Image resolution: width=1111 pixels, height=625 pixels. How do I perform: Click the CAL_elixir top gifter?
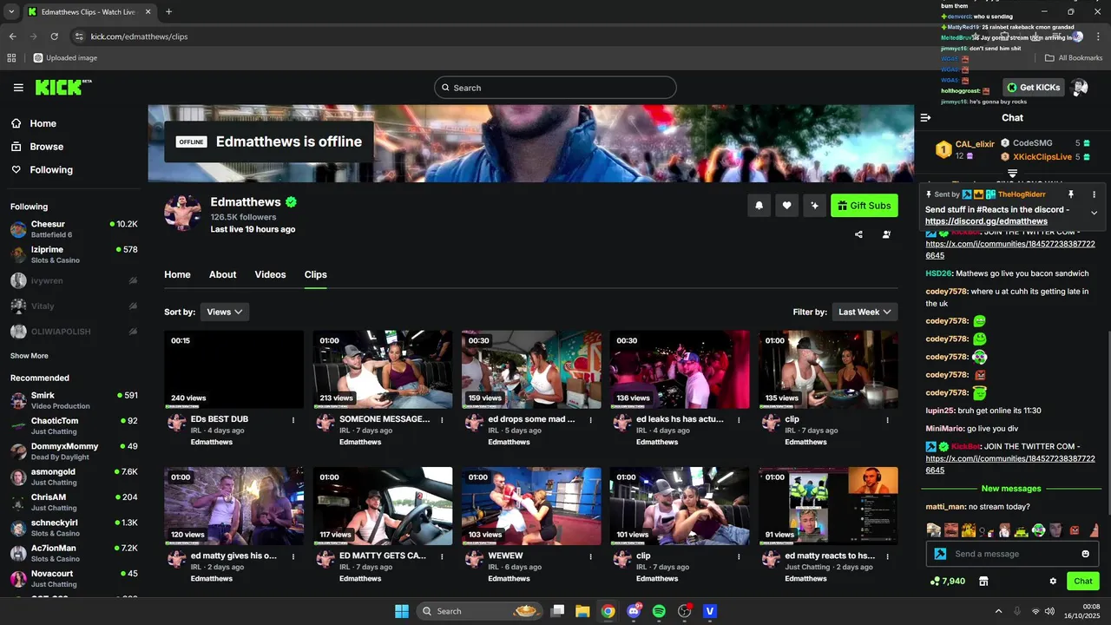click(974, 144)
